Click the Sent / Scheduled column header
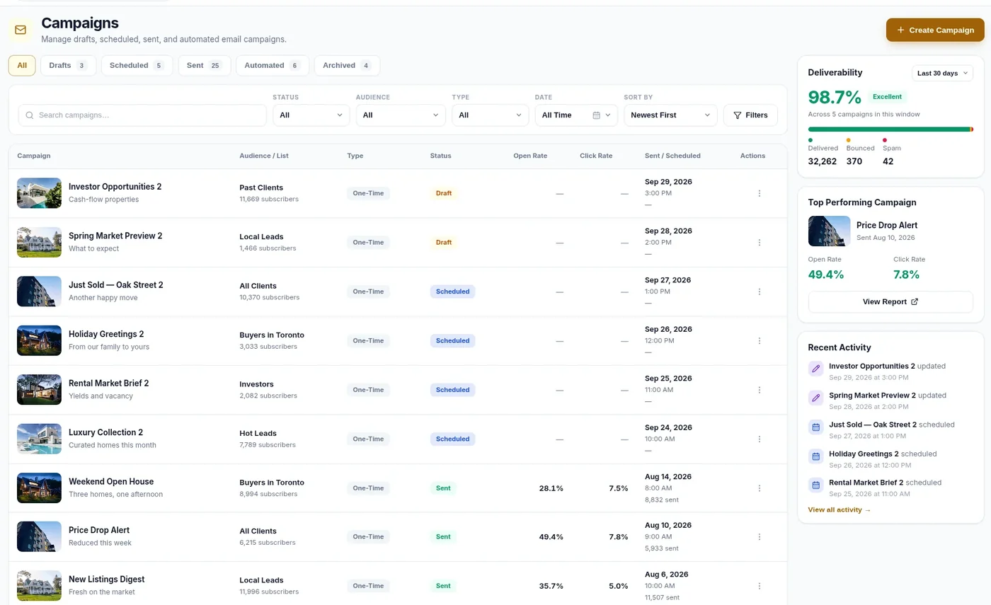 [x=672, y=156]
